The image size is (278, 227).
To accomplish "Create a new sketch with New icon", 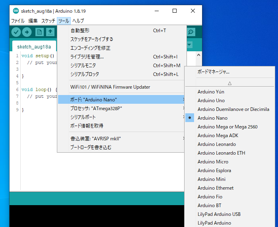I will [x=39, y=32].
